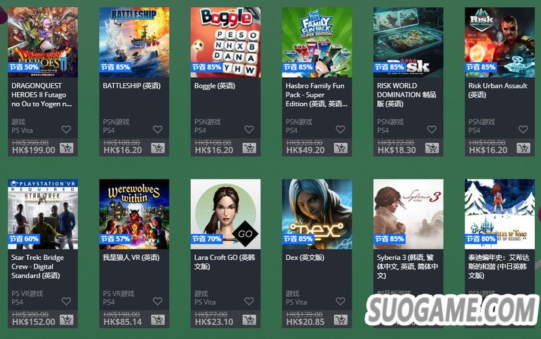Add Risk Urban Assault to cart

(523, 148)
